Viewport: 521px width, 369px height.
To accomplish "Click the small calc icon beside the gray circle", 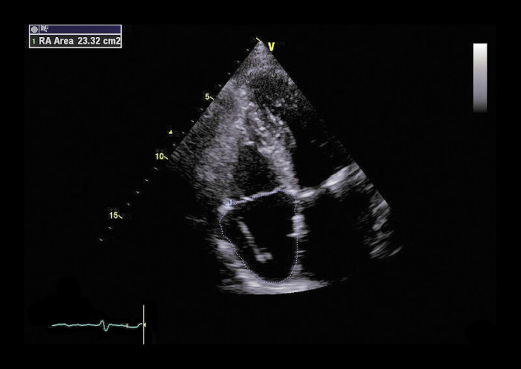I will click(x=44, y=29).
